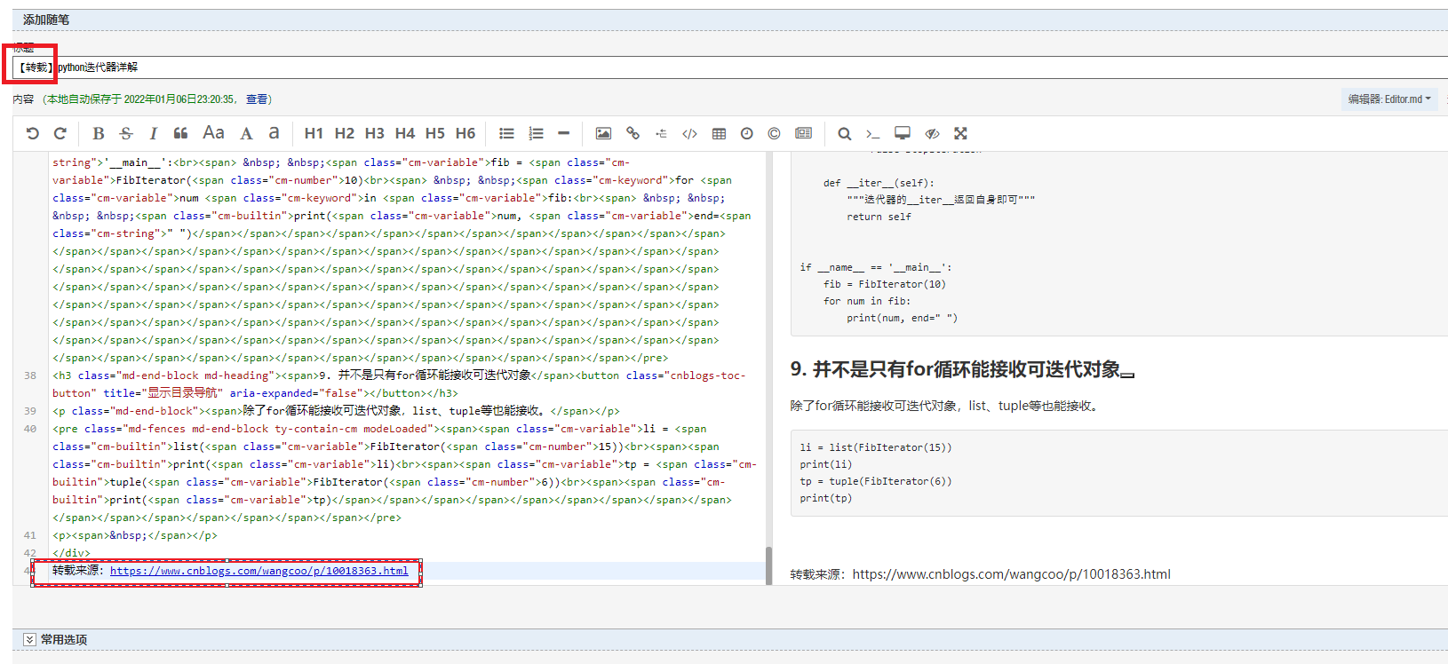Redo the last undone edit

pyautogui.click(x=60, y=133)
